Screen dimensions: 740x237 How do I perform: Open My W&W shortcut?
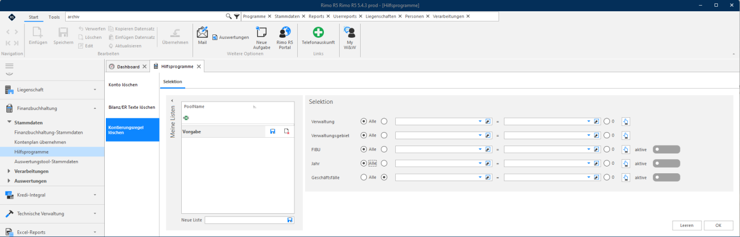[x=350, y=38]
